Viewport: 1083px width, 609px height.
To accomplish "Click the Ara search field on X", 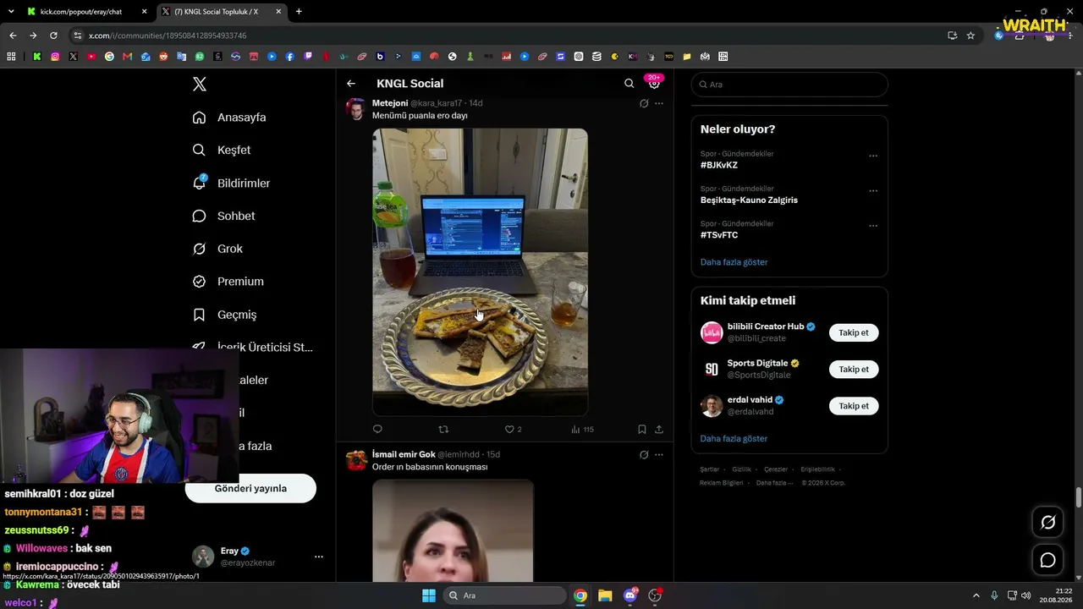I will (789, 85).
